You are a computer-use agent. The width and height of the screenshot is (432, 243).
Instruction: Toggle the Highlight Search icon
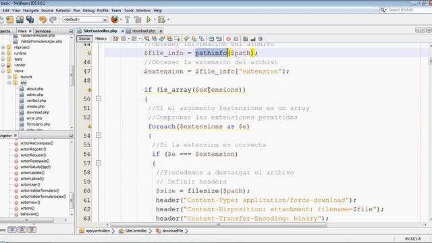pos(169,38)
